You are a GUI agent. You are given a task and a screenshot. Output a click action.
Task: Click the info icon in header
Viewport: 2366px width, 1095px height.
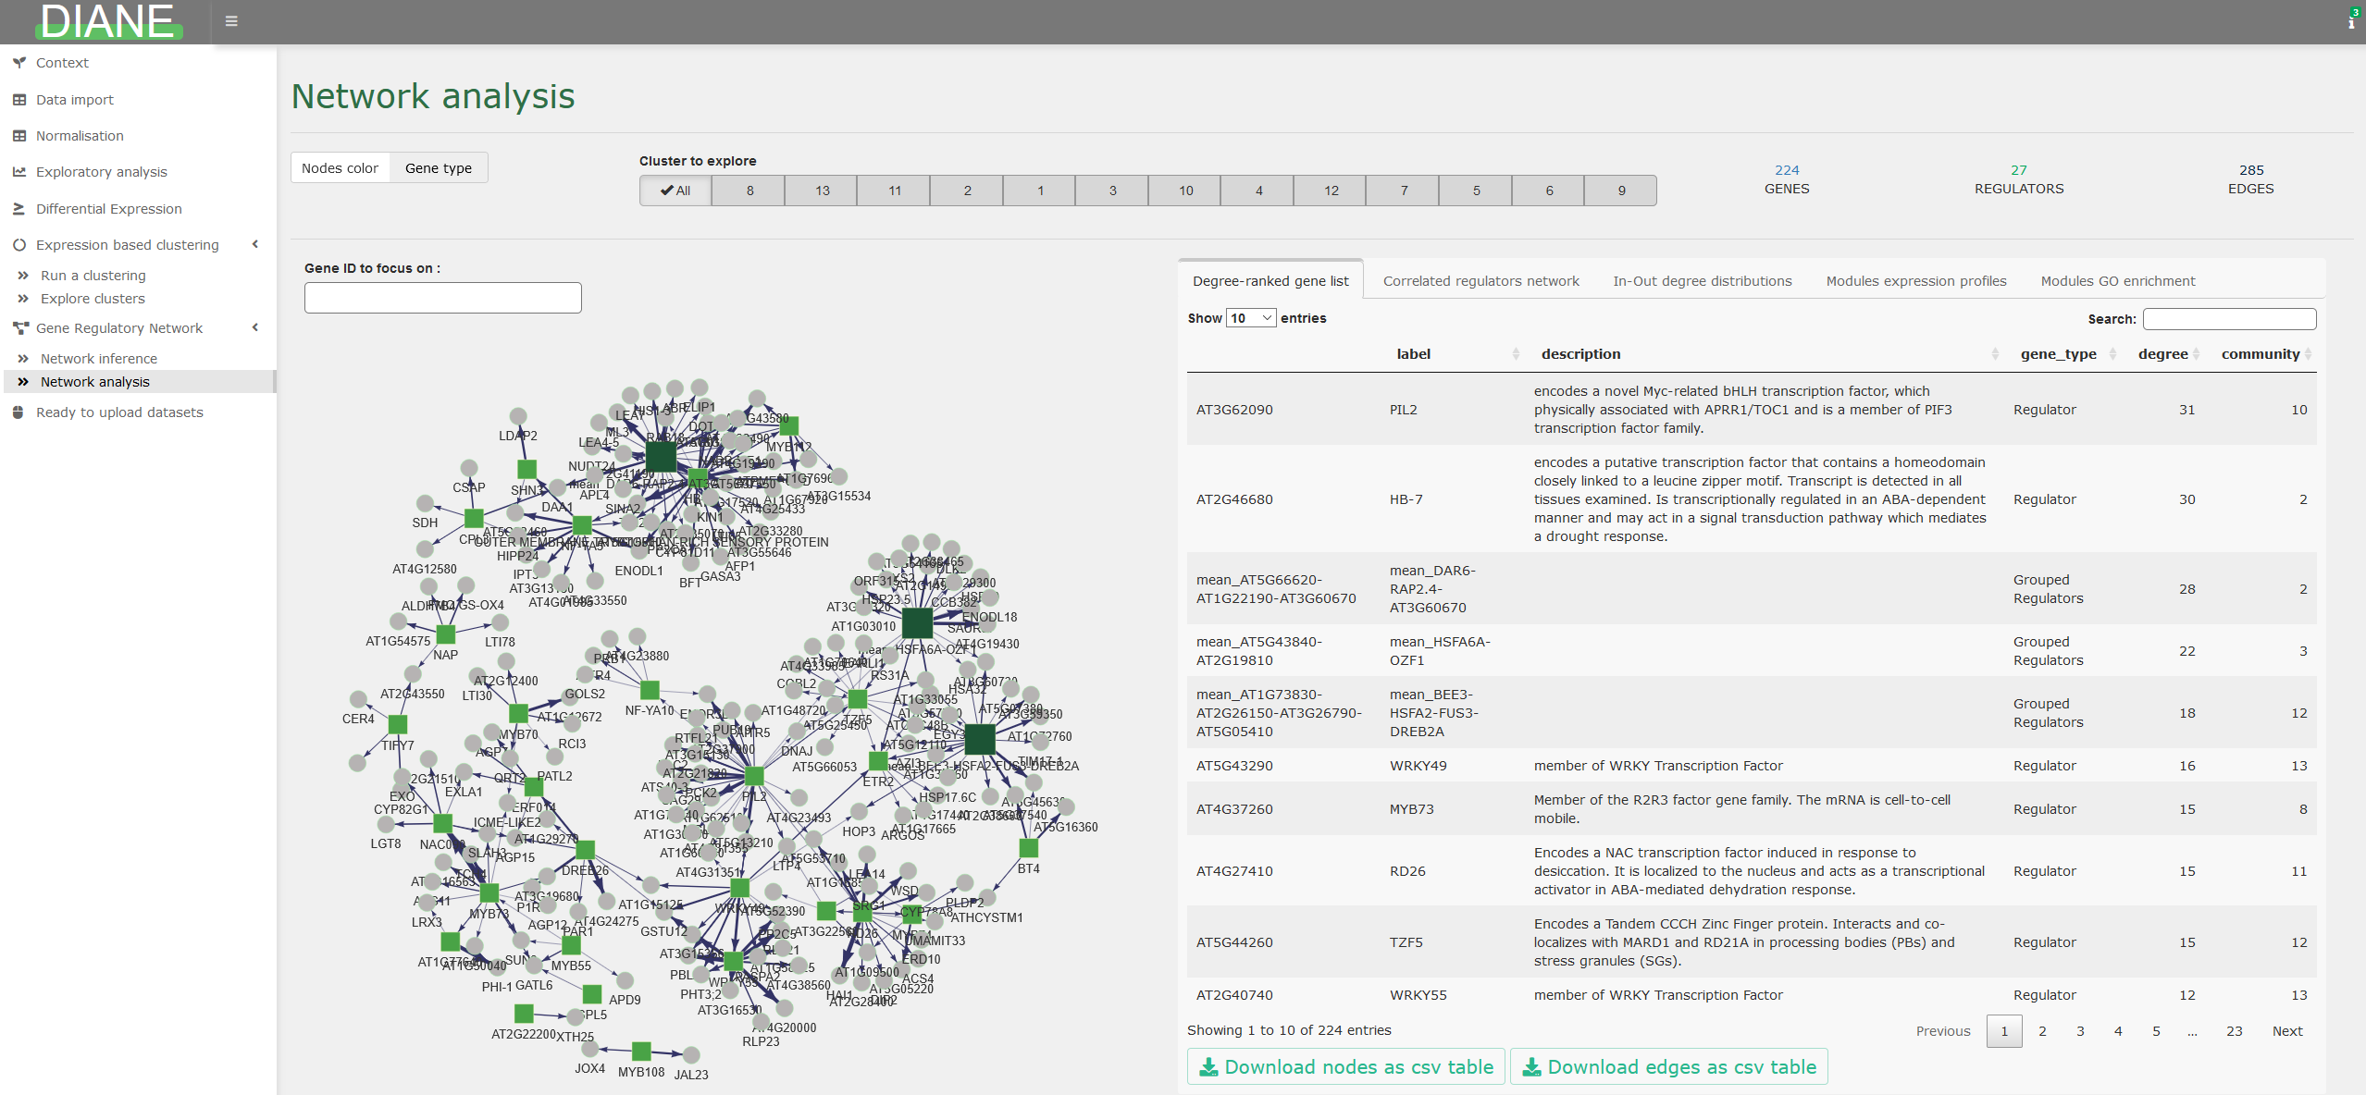2351,21
